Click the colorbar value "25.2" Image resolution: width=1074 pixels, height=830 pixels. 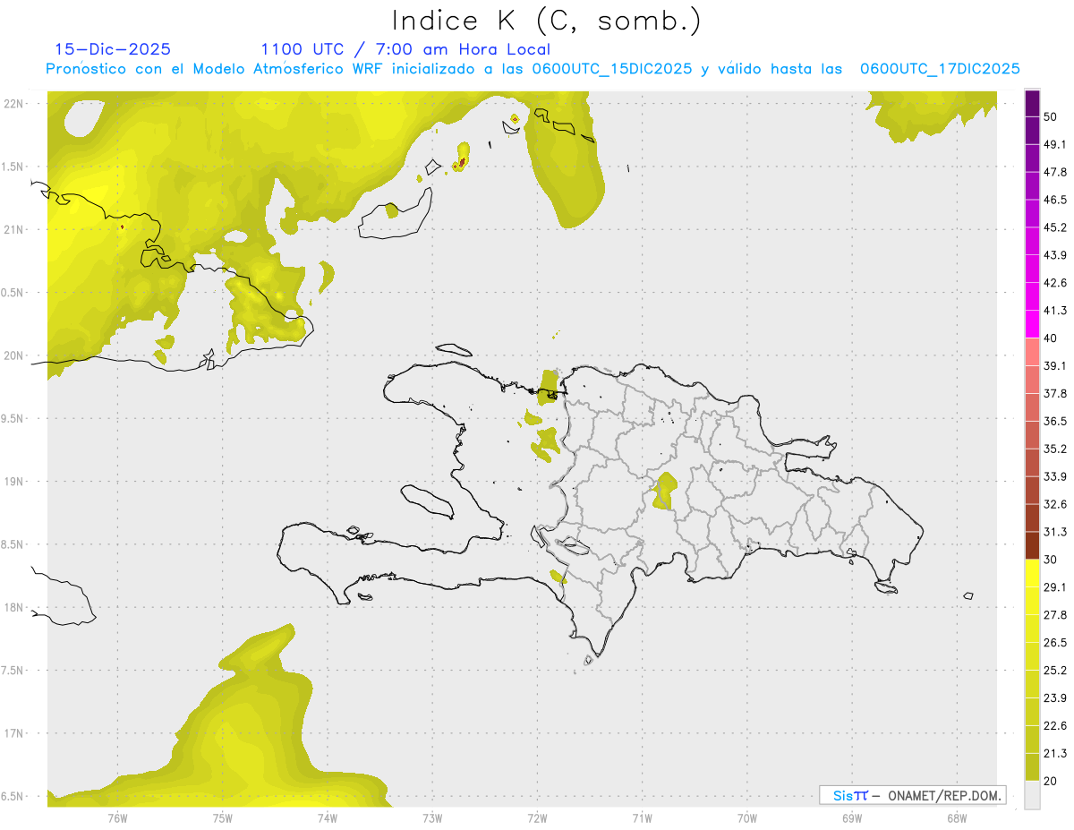point(1055,671)
